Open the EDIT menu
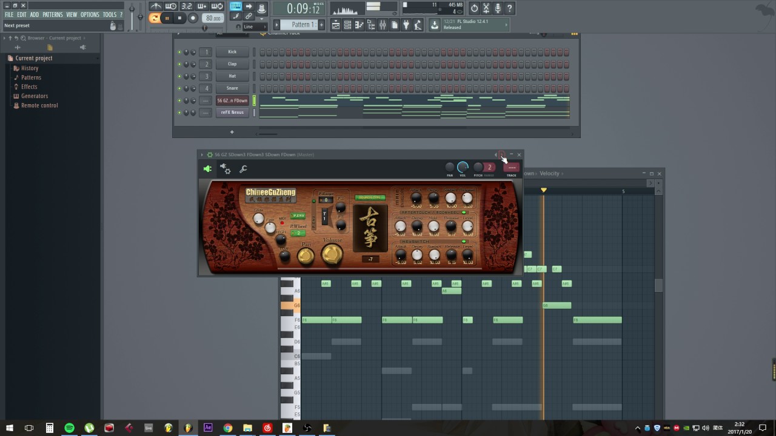Screen dimensions: 776x436 [22, 15]
